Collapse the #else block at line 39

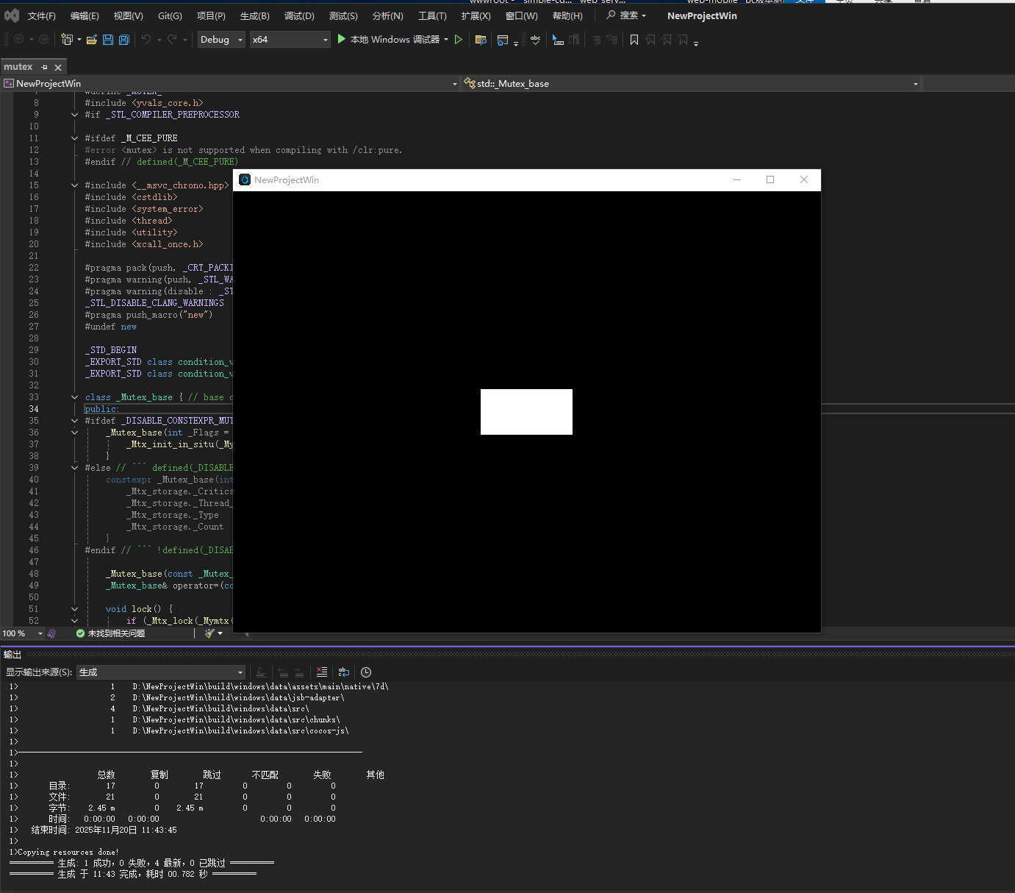[x=74, y=468]
